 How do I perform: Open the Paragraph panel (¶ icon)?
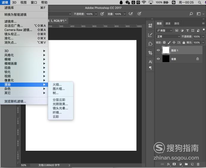click(x=151, y=68)
